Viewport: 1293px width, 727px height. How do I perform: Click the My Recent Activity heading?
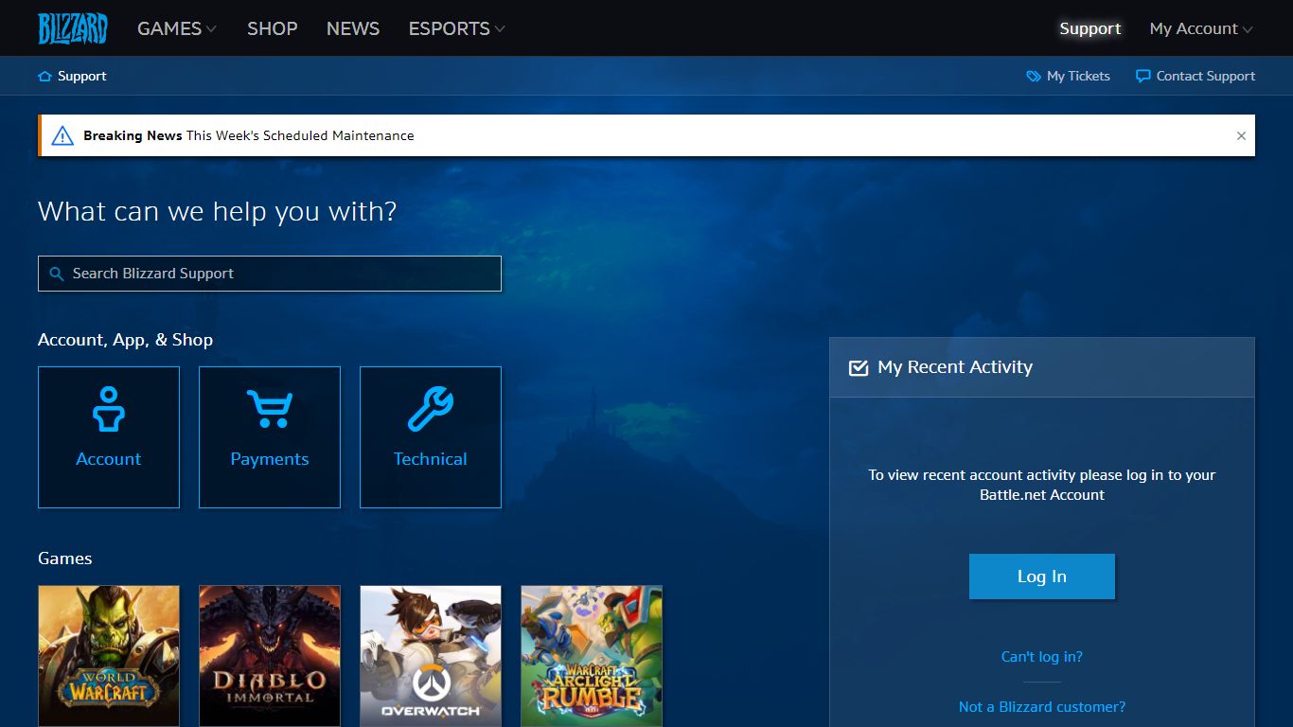coord(955,367)
